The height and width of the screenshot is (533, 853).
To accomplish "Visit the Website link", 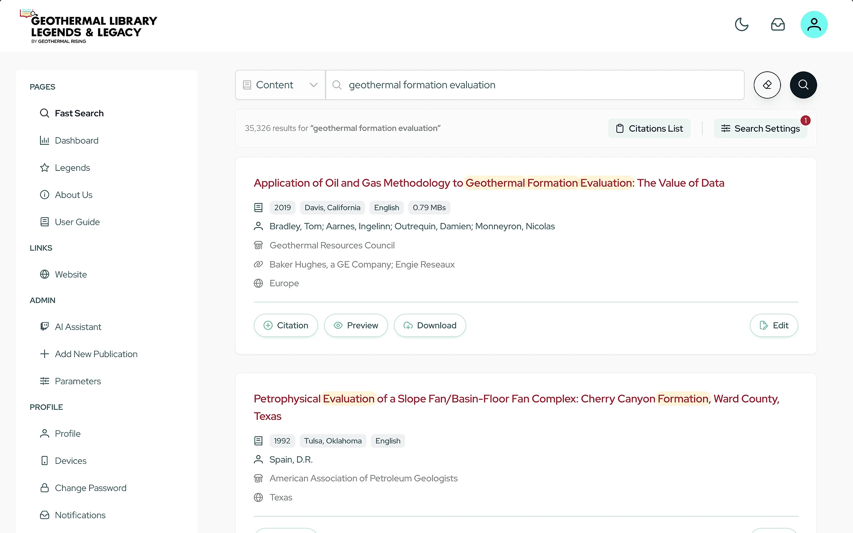I will coord(71,274).
